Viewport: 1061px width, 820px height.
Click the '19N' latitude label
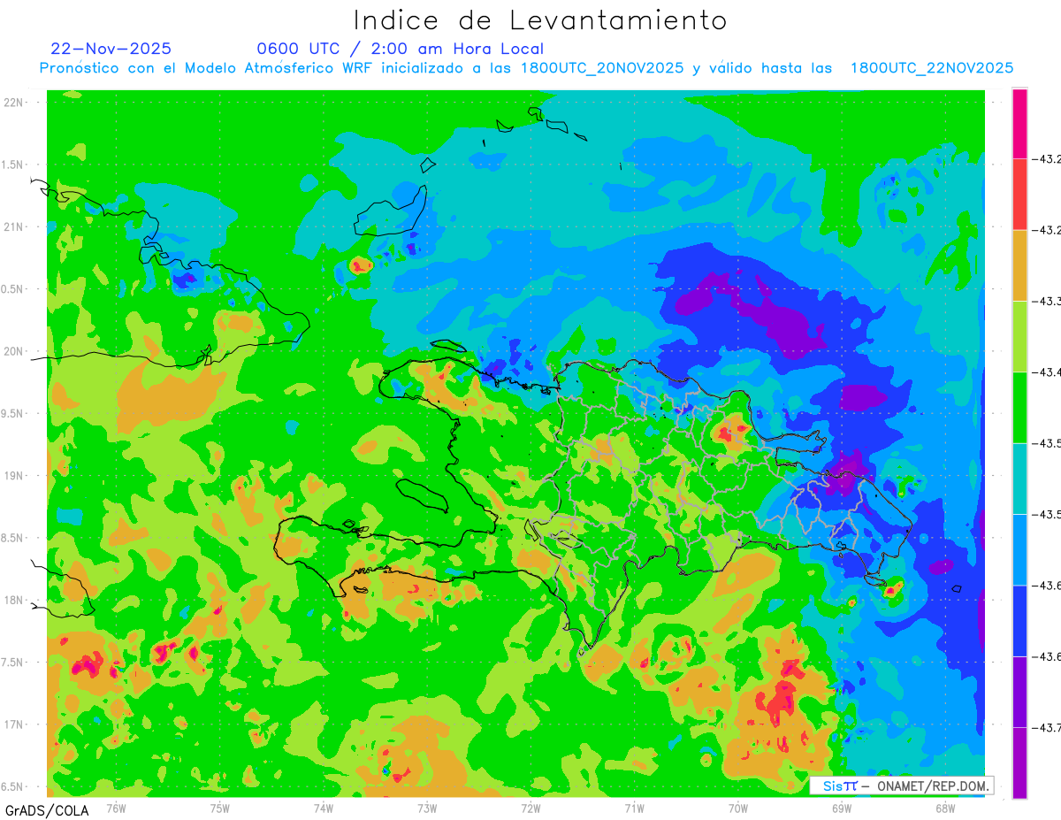[x=14, y=475]
